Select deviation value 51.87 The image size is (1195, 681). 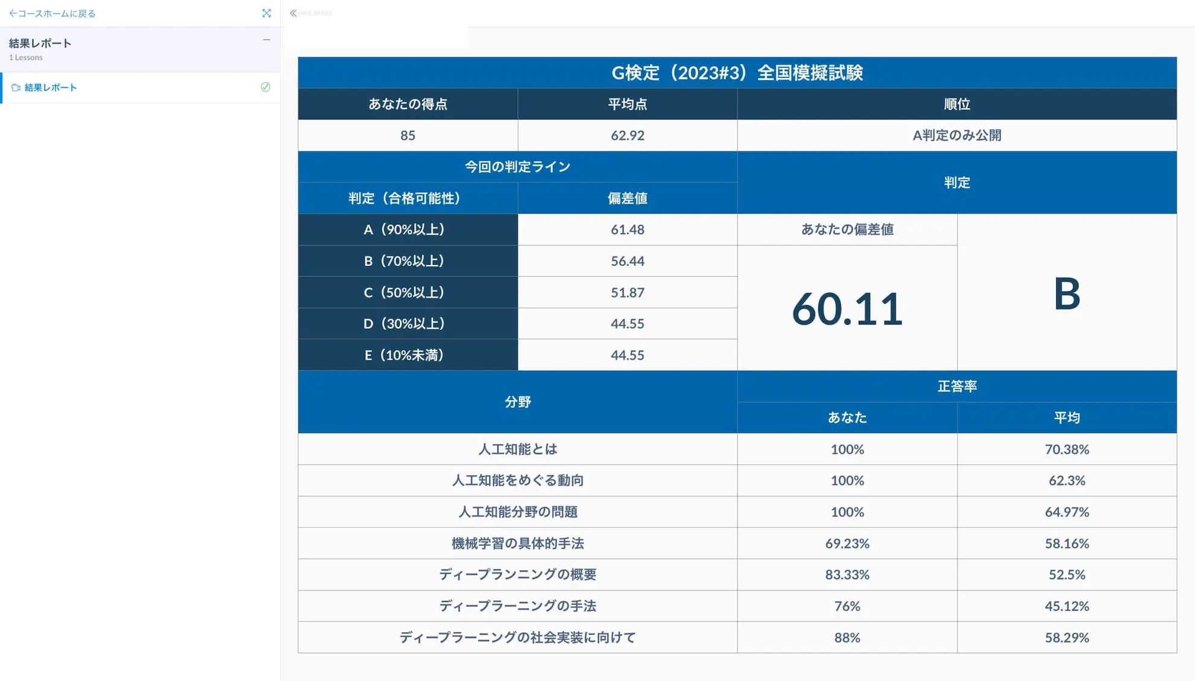click(628, 292)
